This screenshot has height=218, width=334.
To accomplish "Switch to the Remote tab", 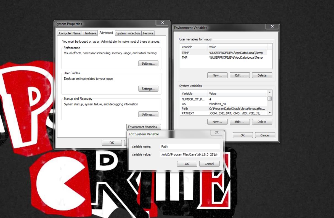I will point(148,33).
